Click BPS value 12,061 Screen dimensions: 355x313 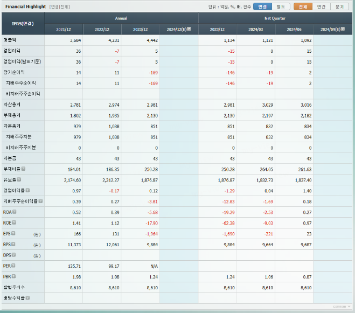[x=113, y=245]
